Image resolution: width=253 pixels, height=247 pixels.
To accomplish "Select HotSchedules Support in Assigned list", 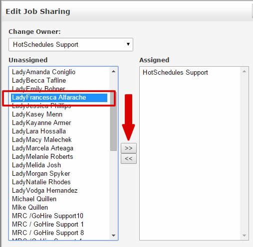I will click(x=175, y=72).
